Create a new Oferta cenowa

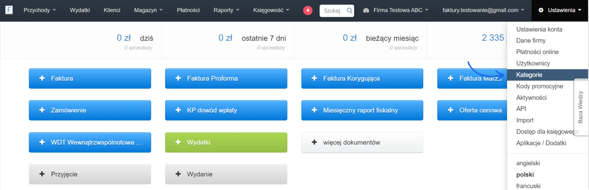point(472,110)
